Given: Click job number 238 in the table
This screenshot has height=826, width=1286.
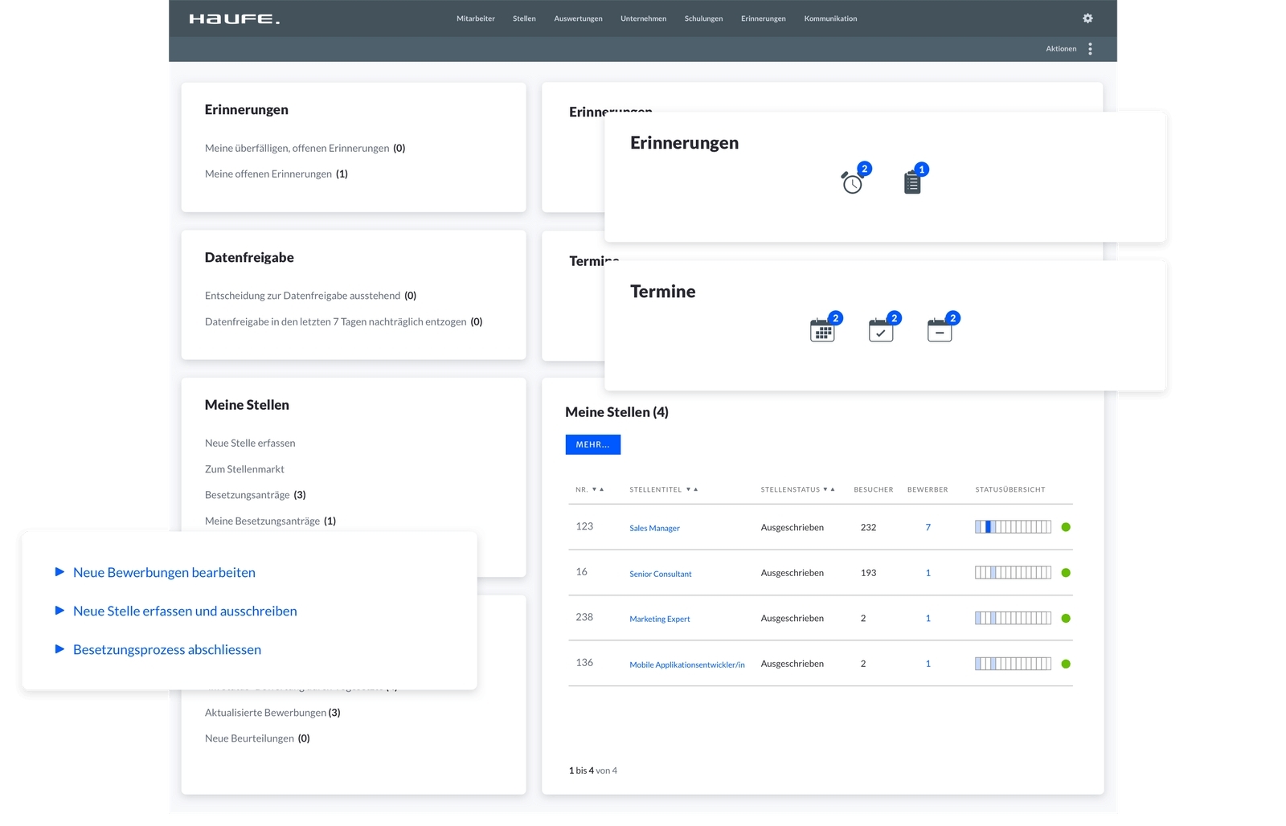Looking at the screenshot, I should [x=584, y=617].
